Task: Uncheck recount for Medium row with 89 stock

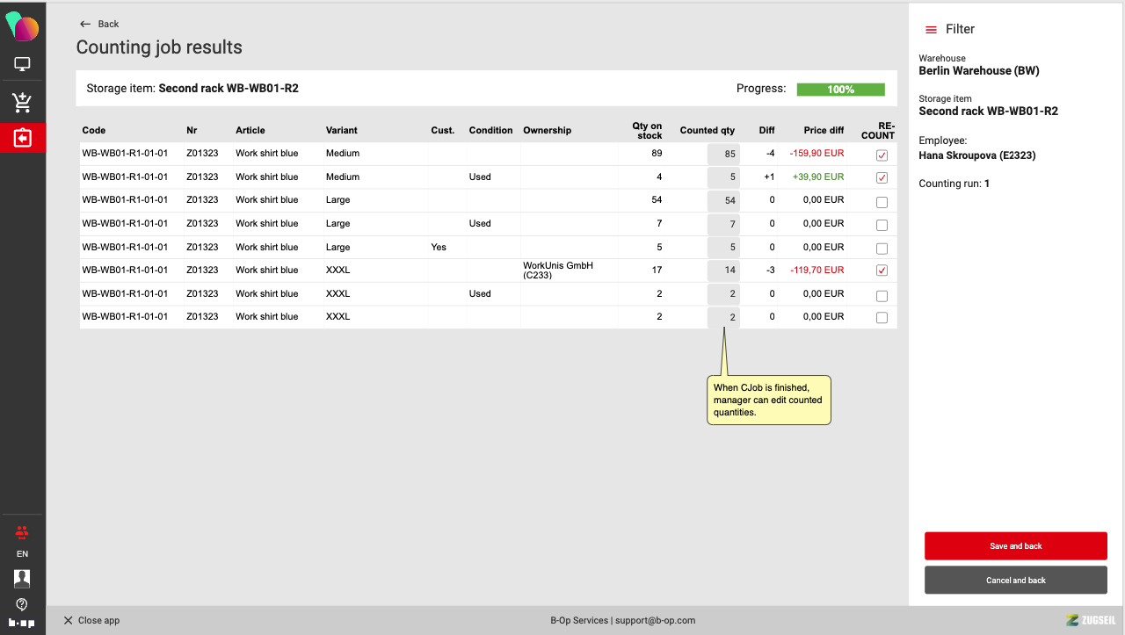Action: click(x=882, y=155)
